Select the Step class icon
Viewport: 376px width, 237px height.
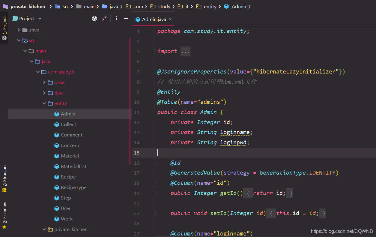click(x=56, y=198)
